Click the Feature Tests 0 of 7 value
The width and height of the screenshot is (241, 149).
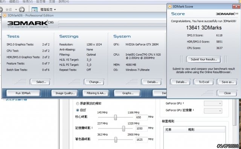pyautogui.click(x=46, y=64)
